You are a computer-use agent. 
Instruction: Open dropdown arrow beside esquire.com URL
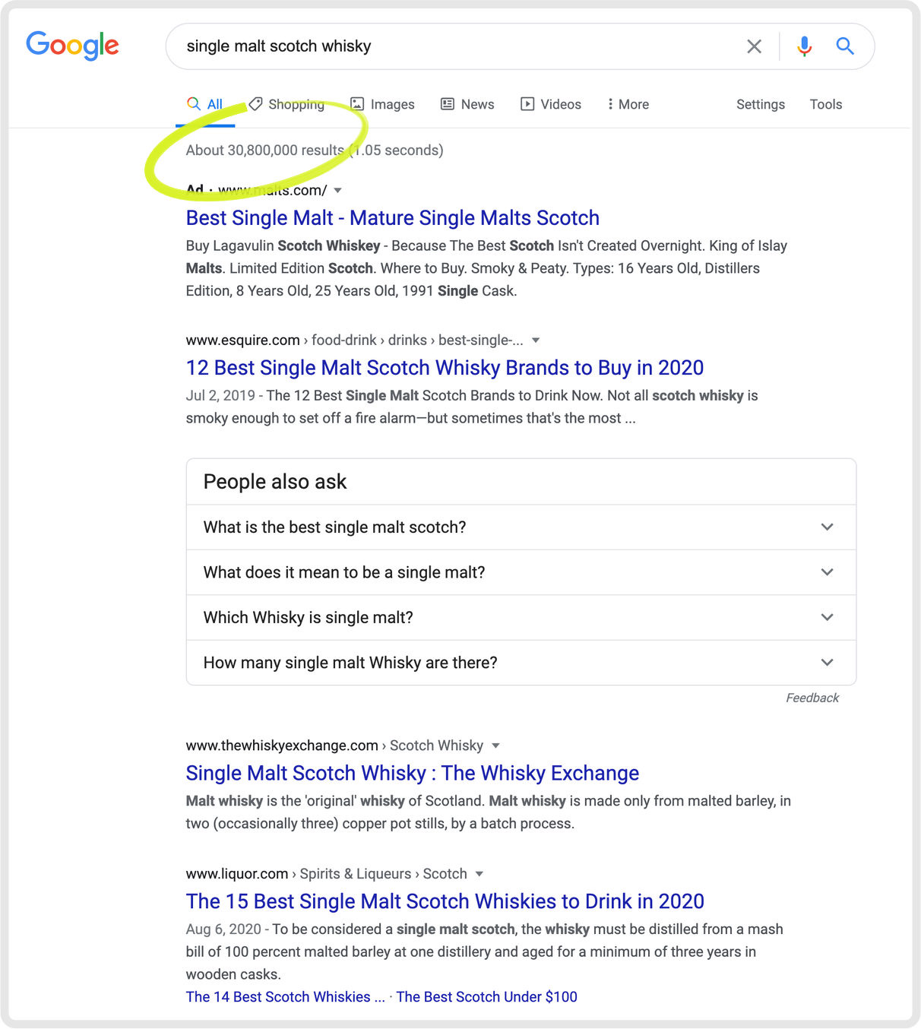pyautogui.click(x=536, y=340)
